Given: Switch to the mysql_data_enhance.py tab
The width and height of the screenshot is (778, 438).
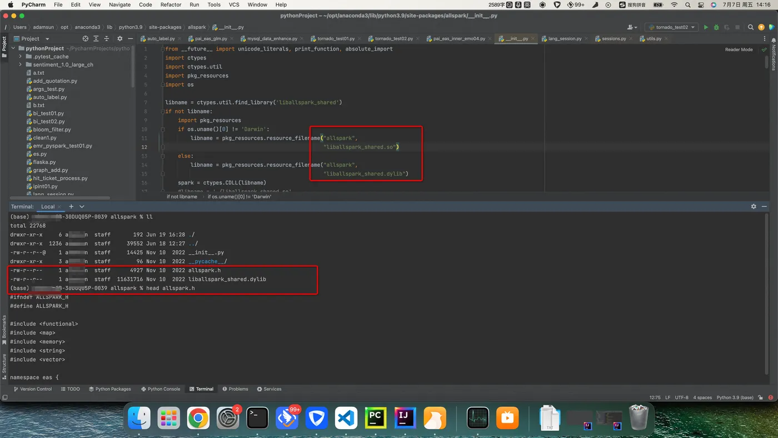Looking at the screenshot, I should coord(272,39).
